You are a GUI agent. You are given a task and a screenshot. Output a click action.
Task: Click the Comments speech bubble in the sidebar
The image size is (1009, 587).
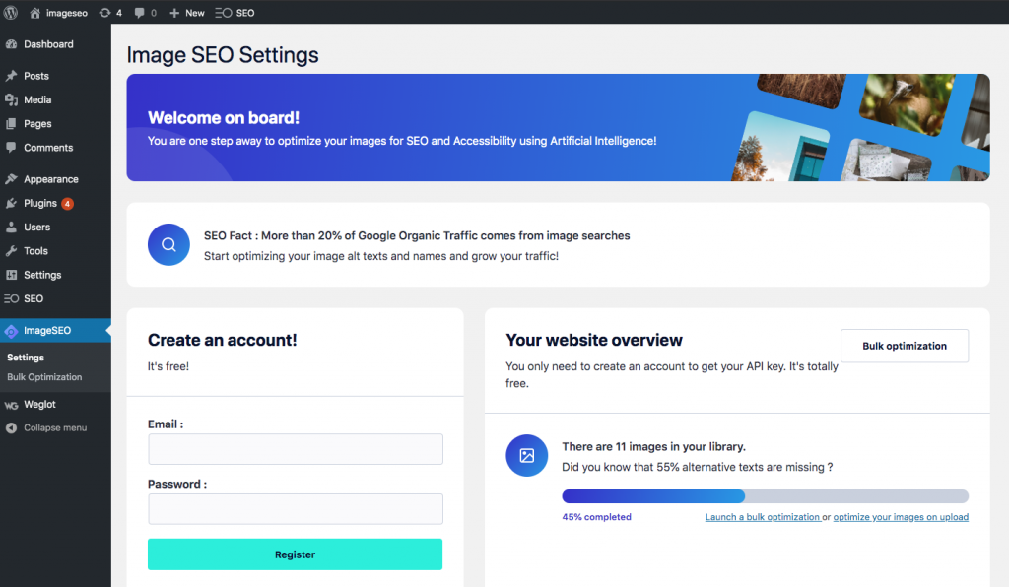(11, 147)
